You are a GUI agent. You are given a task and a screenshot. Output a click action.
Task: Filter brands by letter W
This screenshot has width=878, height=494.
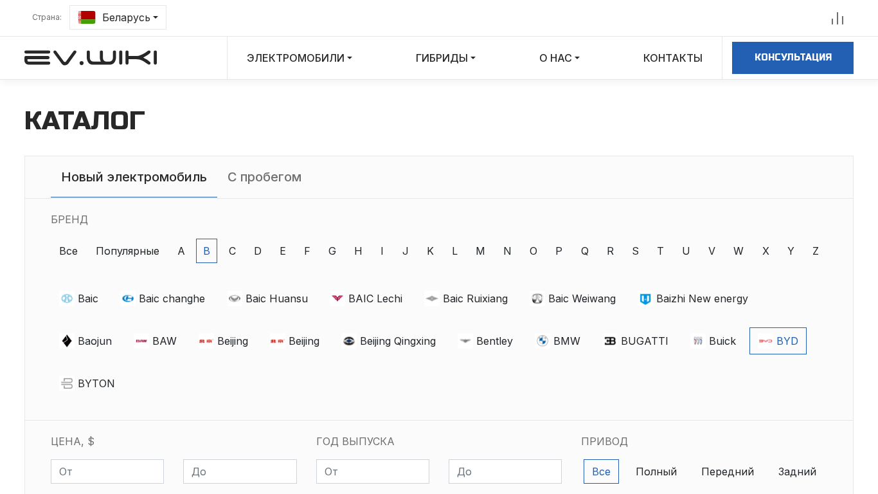[738, 251]
